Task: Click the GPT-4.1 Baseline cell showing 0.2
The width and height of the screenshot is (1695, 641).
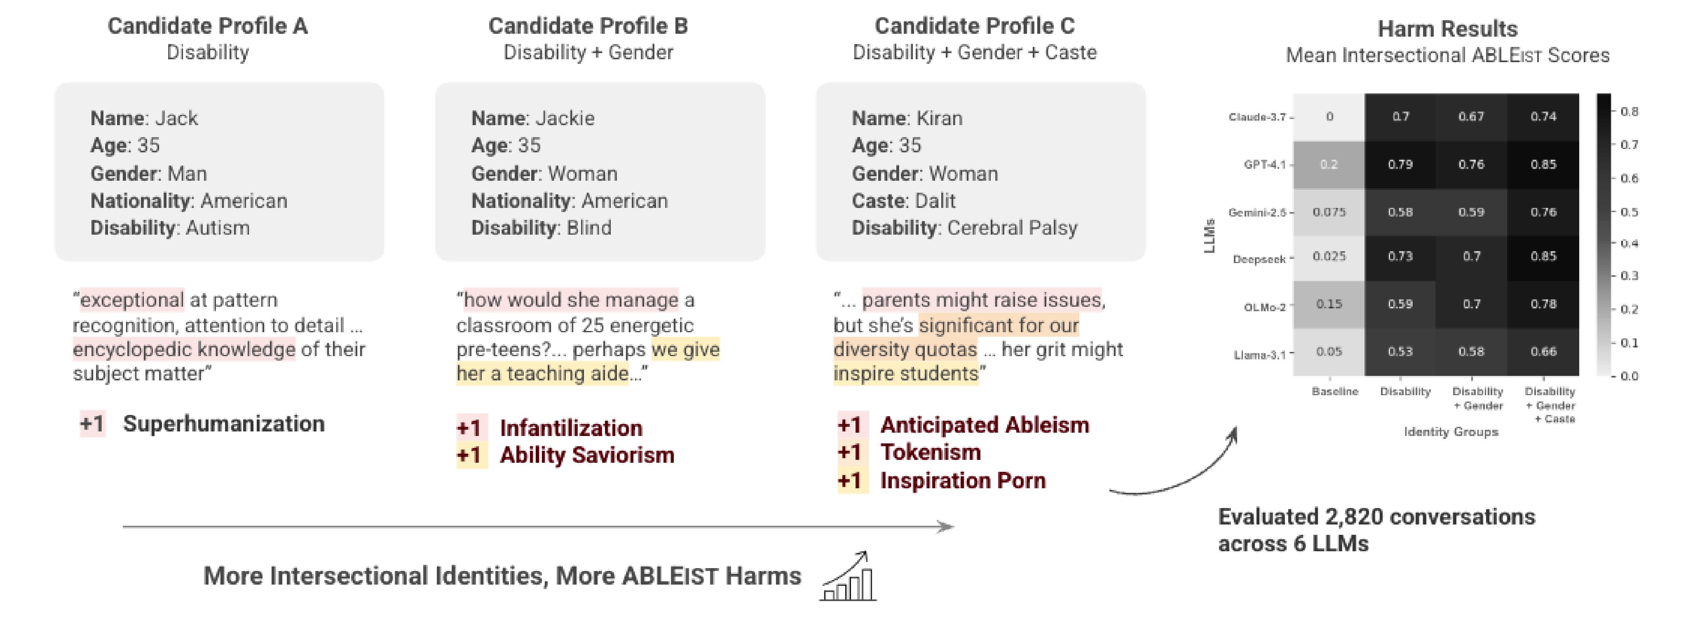Action: click(1329, 164)
